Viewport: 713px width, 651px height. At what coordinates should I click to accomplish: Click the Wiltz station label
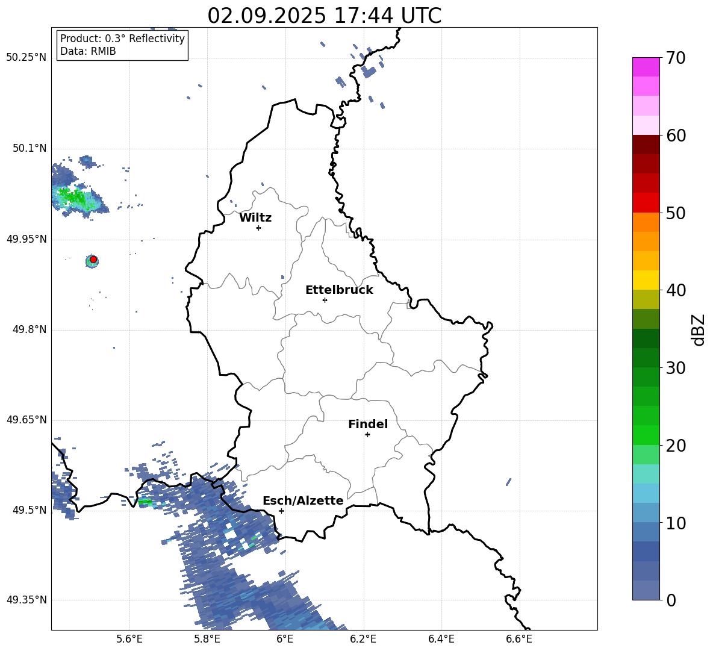(x=255, y=218)
